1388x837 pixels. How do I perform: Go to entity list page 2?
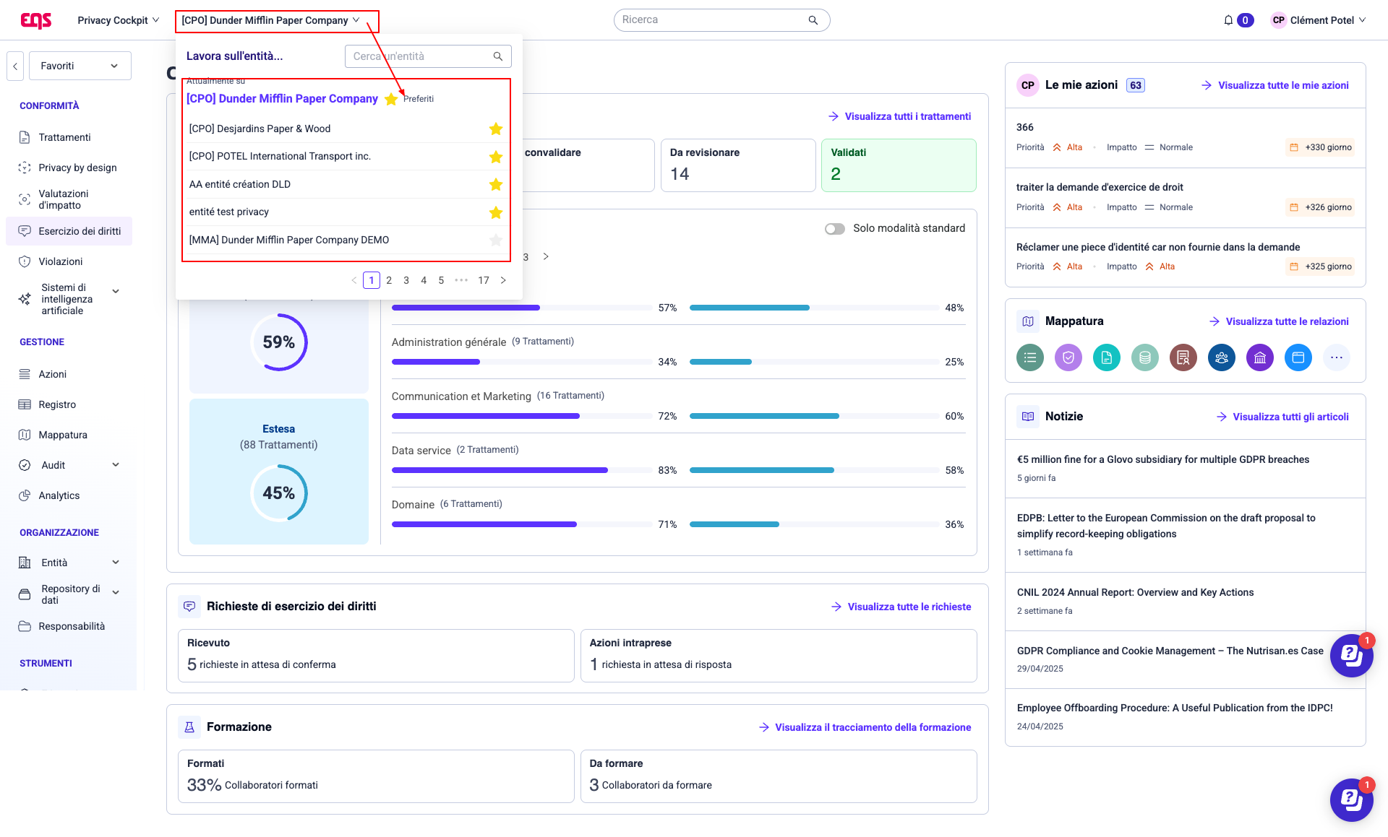point(389,280)
